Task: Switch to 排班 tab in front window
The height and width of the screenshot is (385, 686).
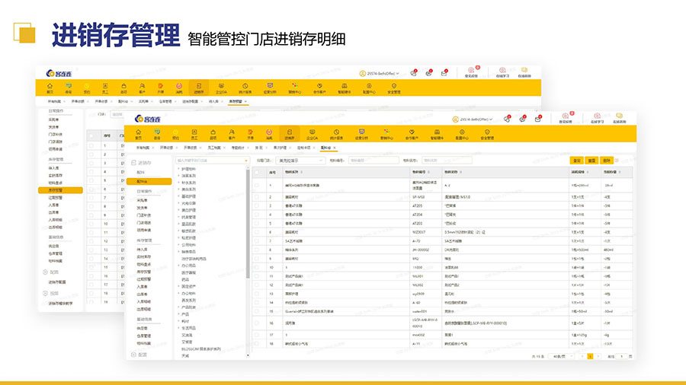Action: 259,148
